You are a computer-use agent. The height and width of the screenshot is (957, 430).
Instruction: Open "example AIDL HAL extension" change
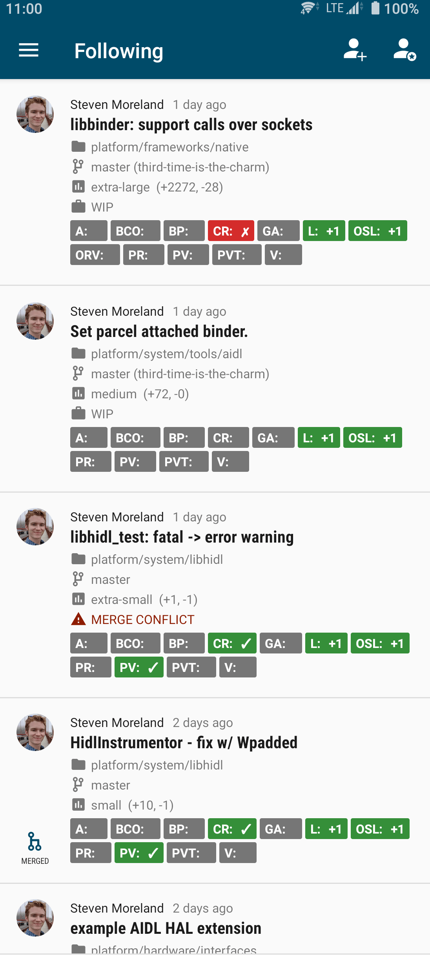pos(166,928)
